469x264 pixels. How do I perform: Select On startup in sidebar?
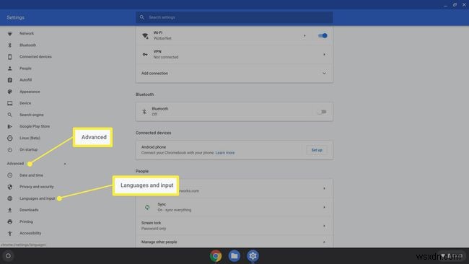pyautogui.click(x=29, y=150)
